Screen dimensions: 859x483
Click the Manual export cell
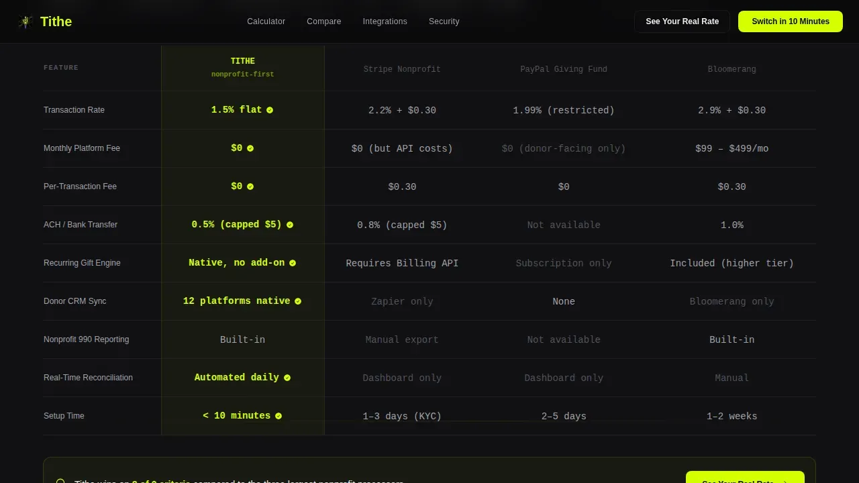click(x=402, y=340)
